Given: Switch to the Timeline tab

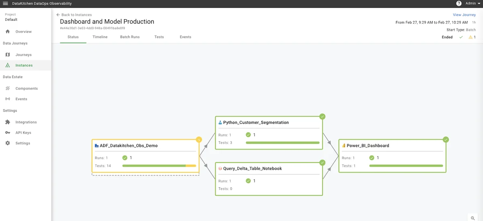Looking at the screenshot, I should tap(100, 37).
